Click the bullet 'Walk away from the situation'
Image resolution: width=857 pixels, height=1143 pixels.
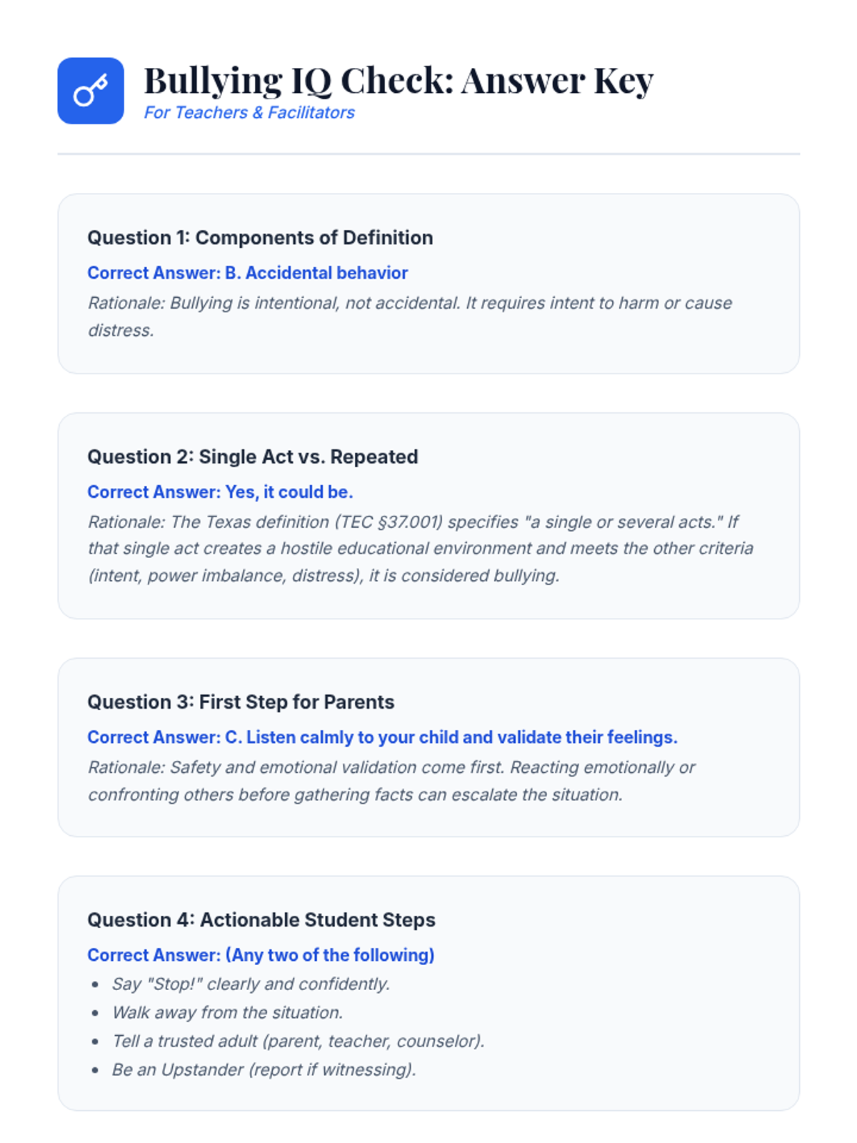(228, 1013)
